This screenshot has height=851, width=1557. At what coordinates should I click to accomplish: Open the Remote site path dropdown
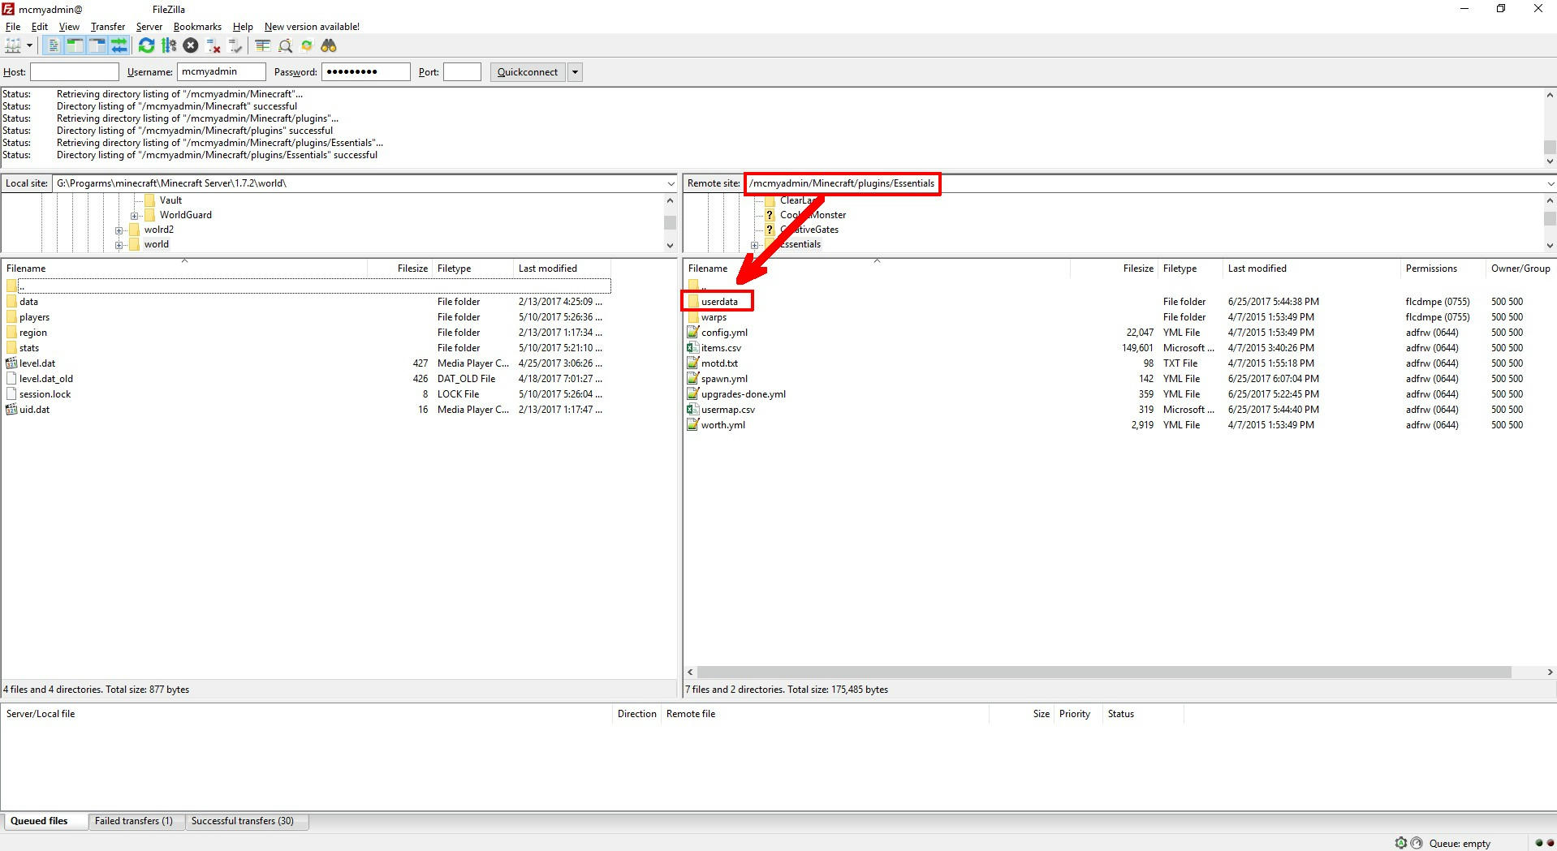(1550, 183)
